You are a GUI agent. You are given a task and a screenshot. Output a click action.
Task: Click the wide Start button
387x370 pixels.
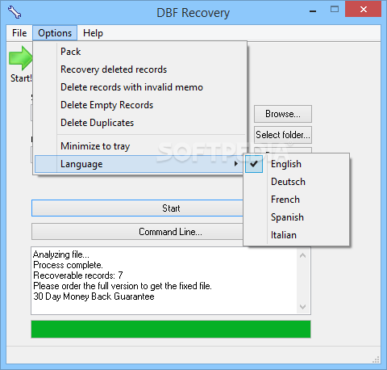[137, 208]
